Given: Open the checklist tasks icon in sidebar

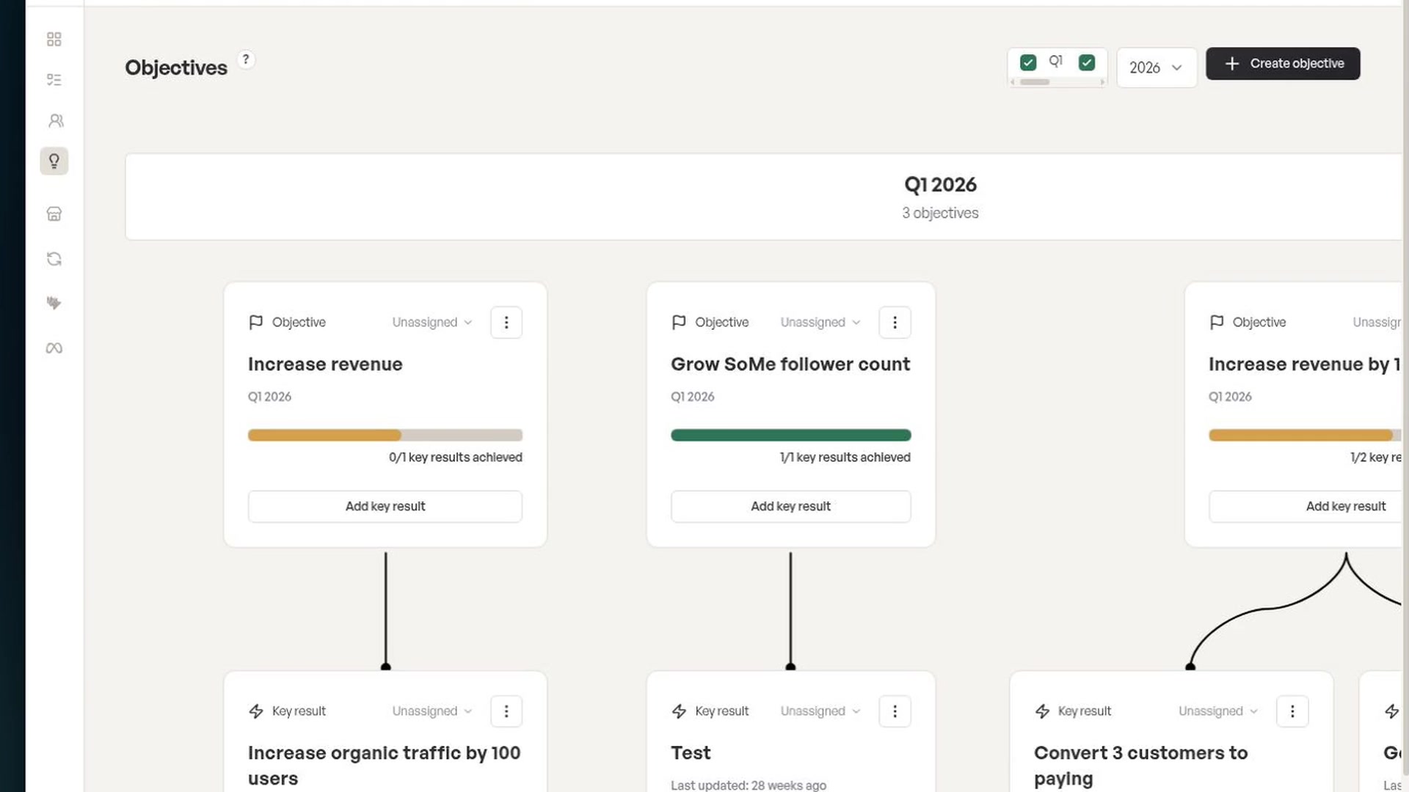Looking at the screenshot, I should pyautogui.click(x=54, y=79).
